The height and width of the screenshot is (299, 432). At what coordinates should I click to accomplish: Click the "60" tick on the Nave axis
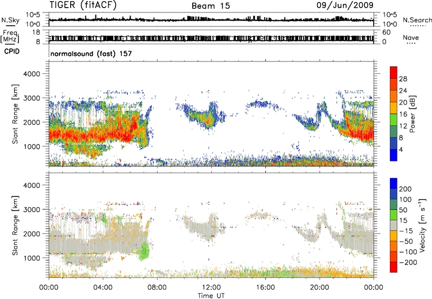pos(386,32)
